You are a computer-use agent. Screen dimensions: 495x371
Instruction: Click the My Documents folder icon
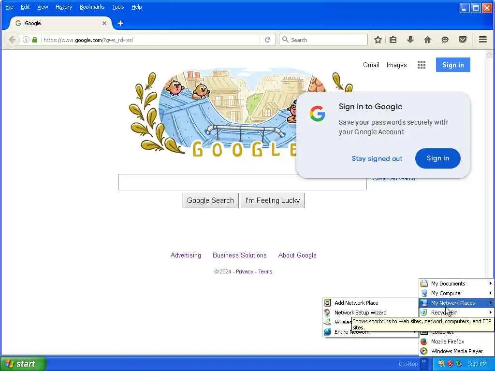[x=424, y=283]
